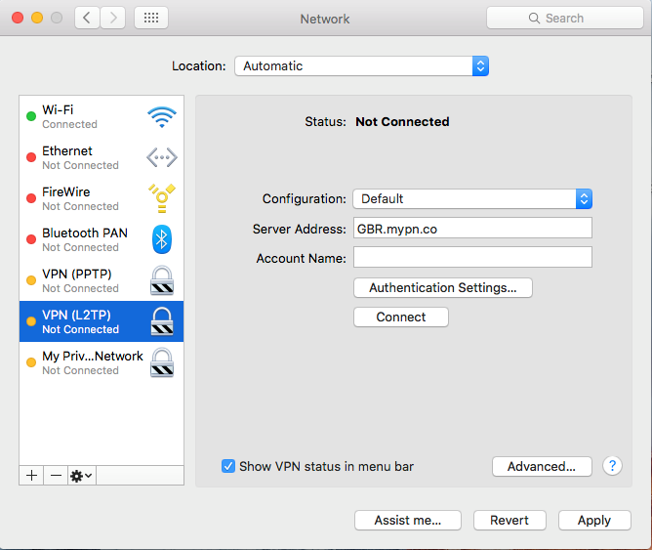Click the Bluetooth PAN icon
Screen dimensions: 652x550
(161, 239)
